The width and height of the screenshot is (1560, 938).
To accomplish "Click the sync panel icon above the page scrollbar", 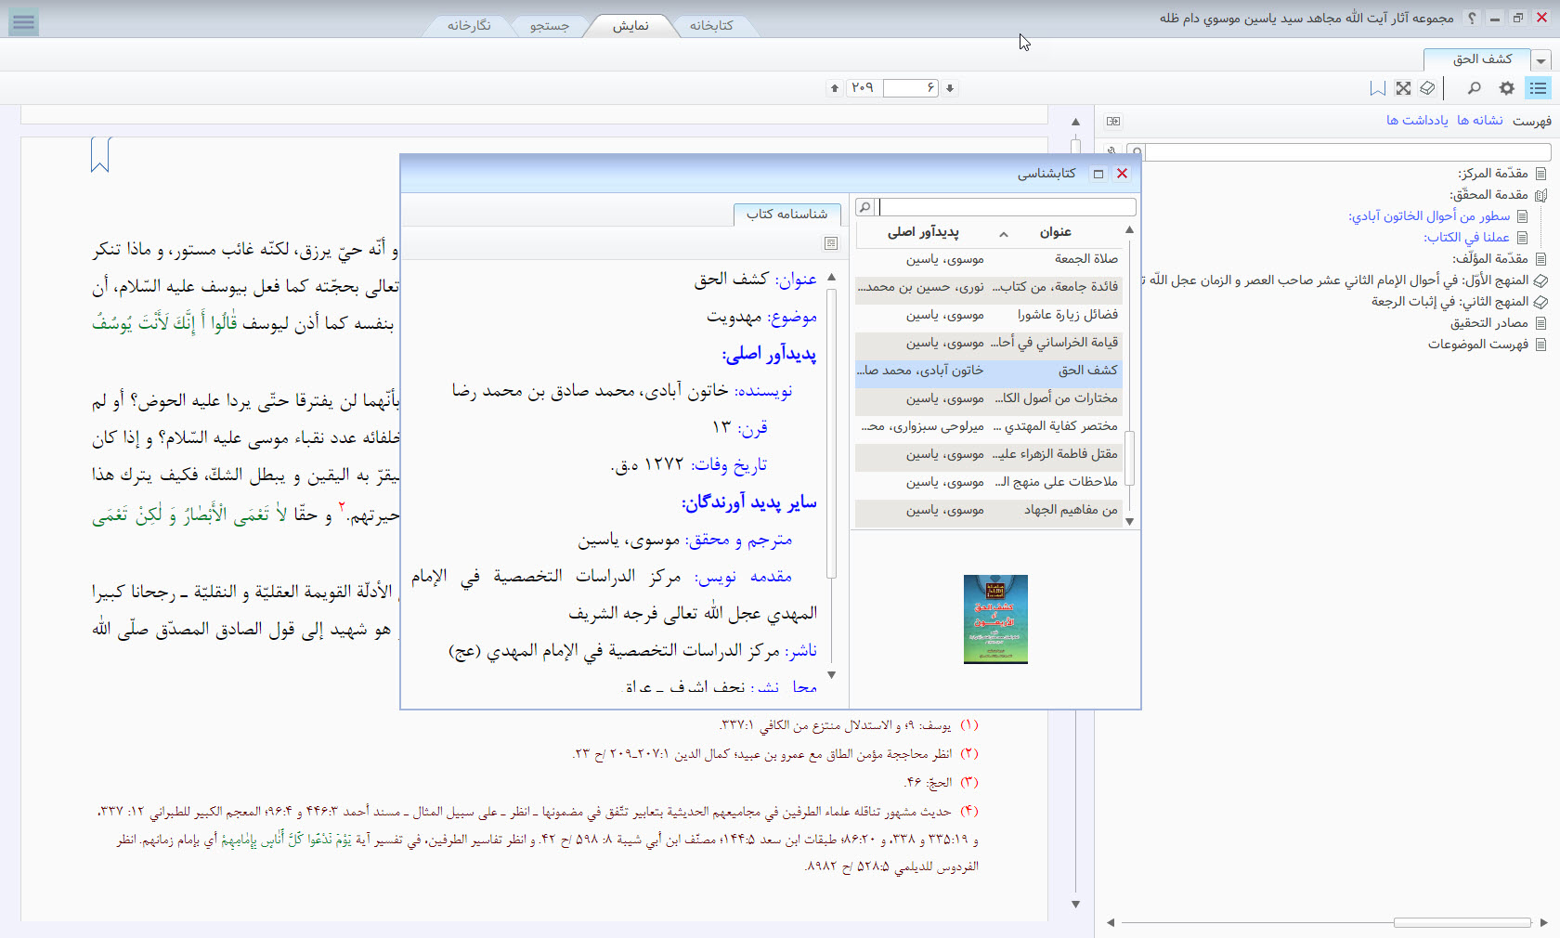I will (1113, 121).
